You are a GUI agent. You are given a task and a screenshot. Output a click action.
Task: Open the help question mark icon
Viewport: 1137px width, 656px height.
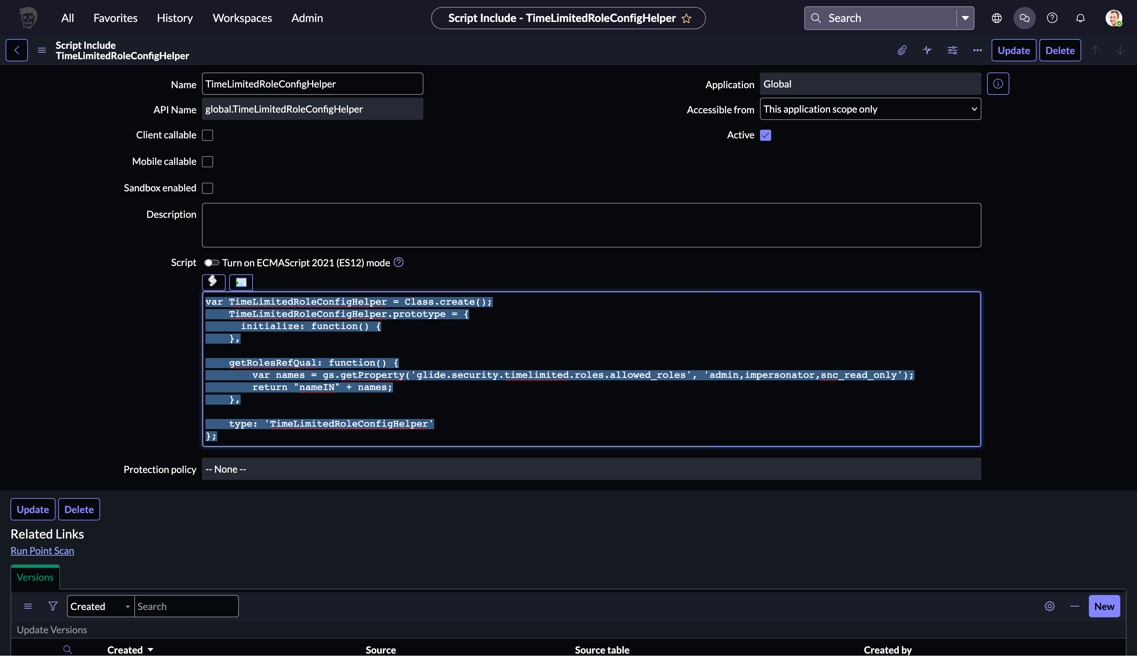pyautogui.click(x=1052, y=18)
